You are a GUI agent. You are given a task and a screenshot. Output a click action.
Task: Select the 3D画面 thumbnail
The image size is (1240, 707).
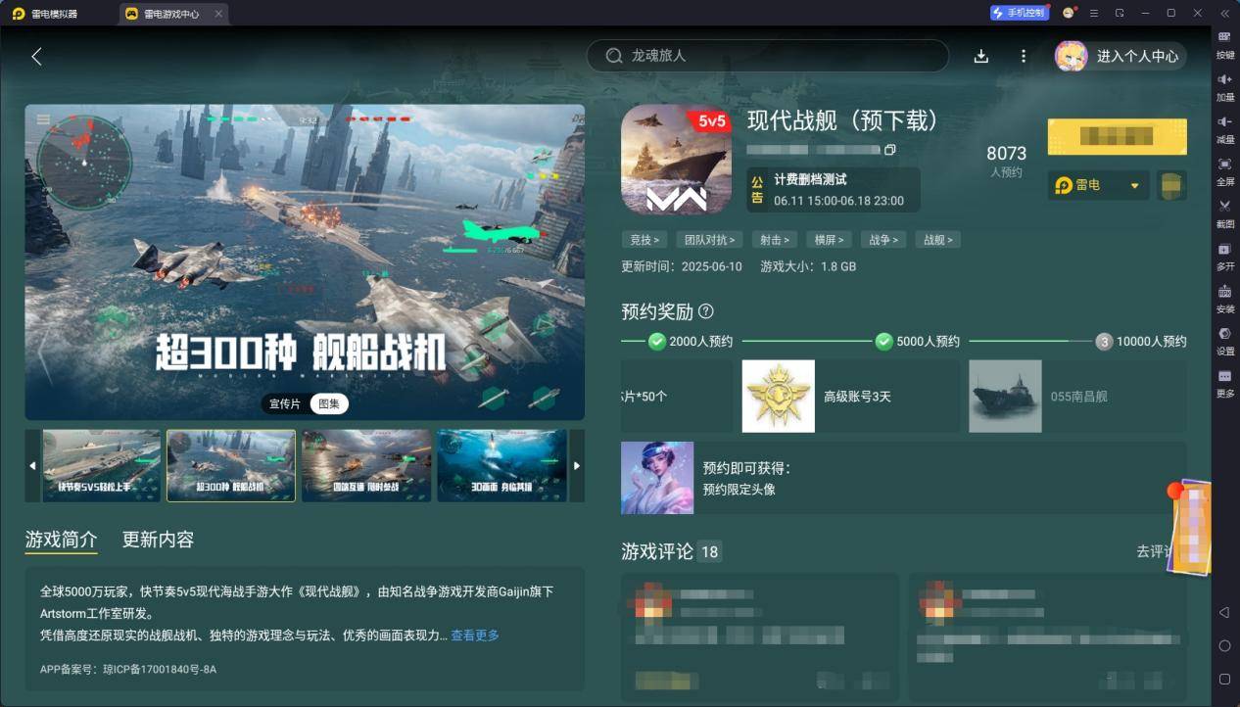(x=501, y=466)
